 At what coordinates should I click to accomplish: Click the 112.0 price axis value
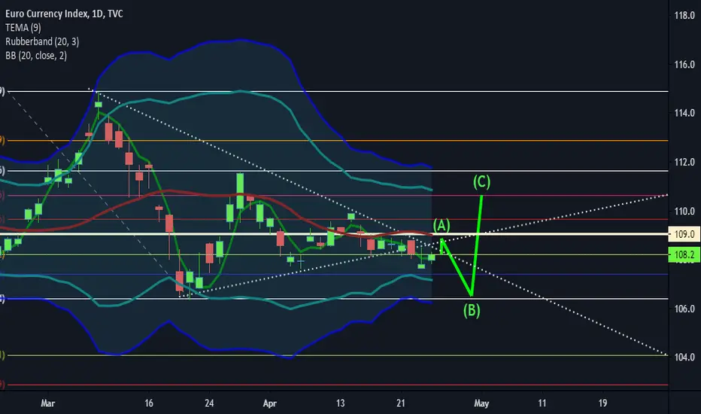tap(684, 162)
